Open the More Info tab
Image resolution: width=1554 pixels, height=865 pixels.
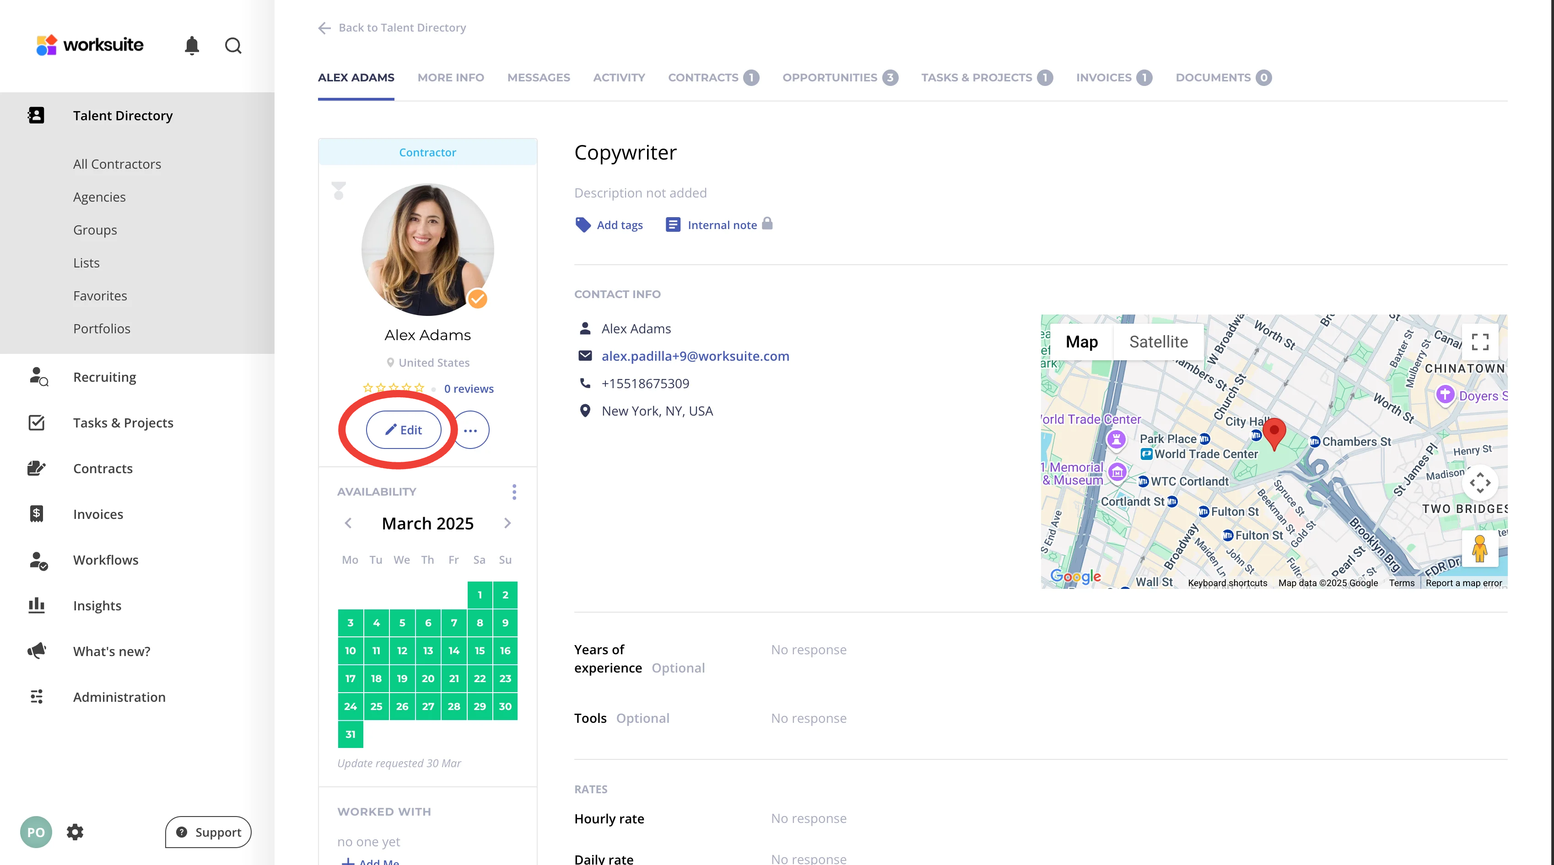click(451, 77)
